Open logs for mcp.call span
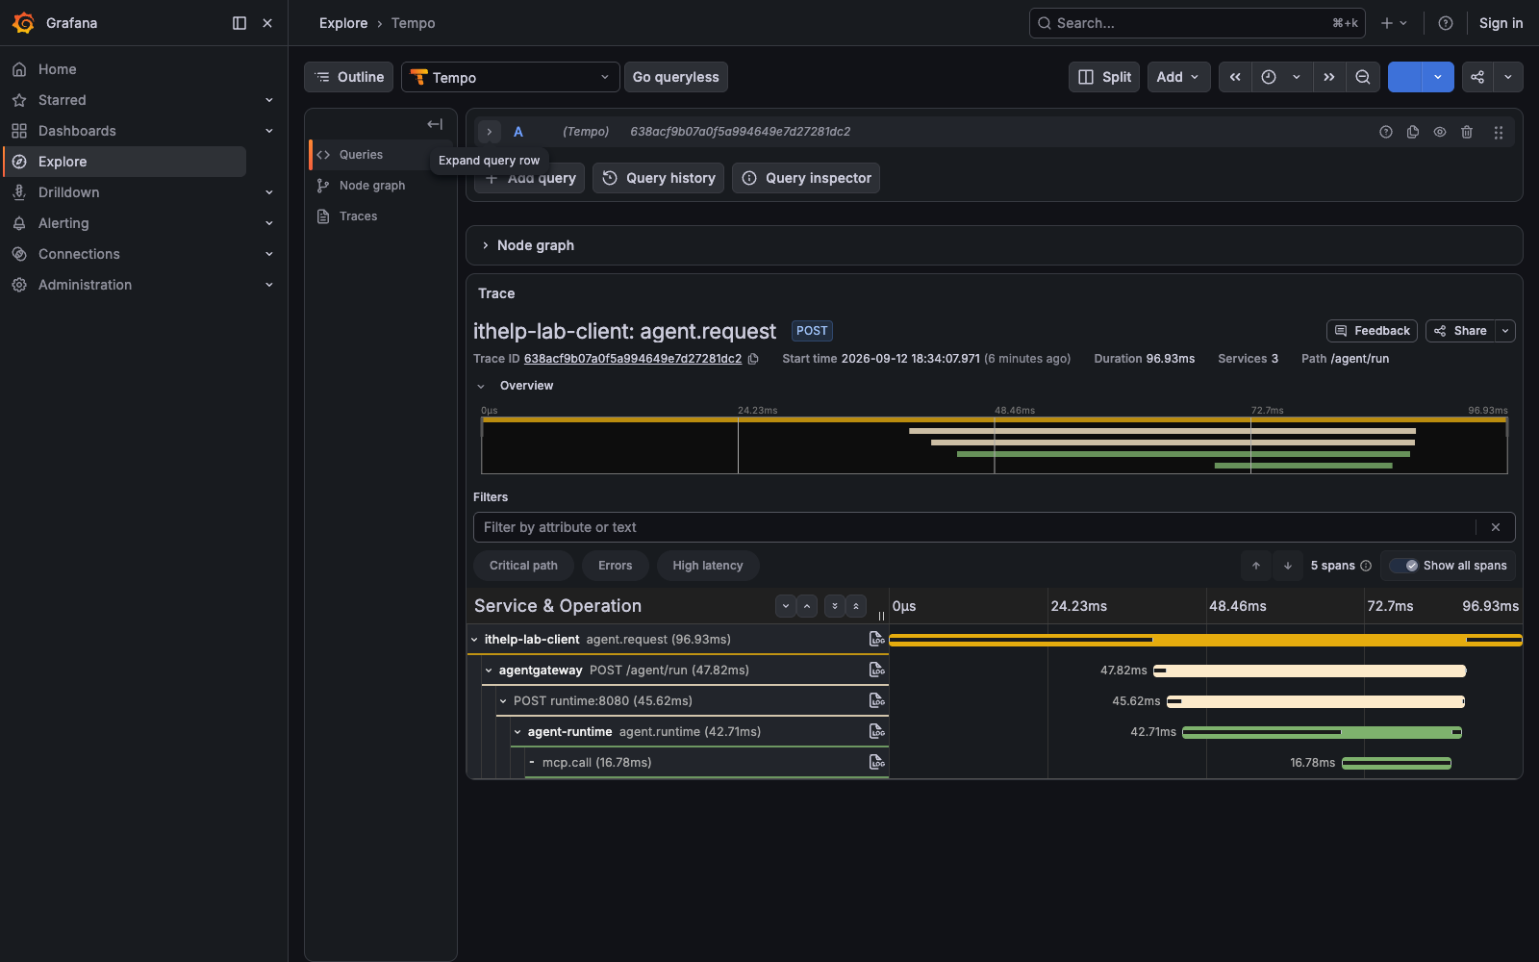 click(x=876, y=762)
